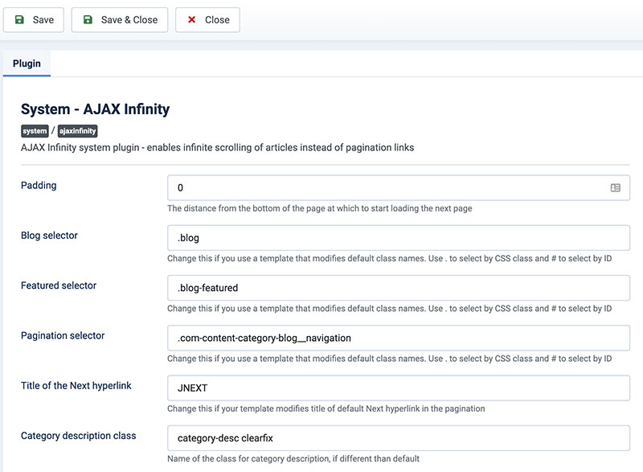
Task: Click help text 'Name of the class for category description'
Action: (x=293, y=458)
